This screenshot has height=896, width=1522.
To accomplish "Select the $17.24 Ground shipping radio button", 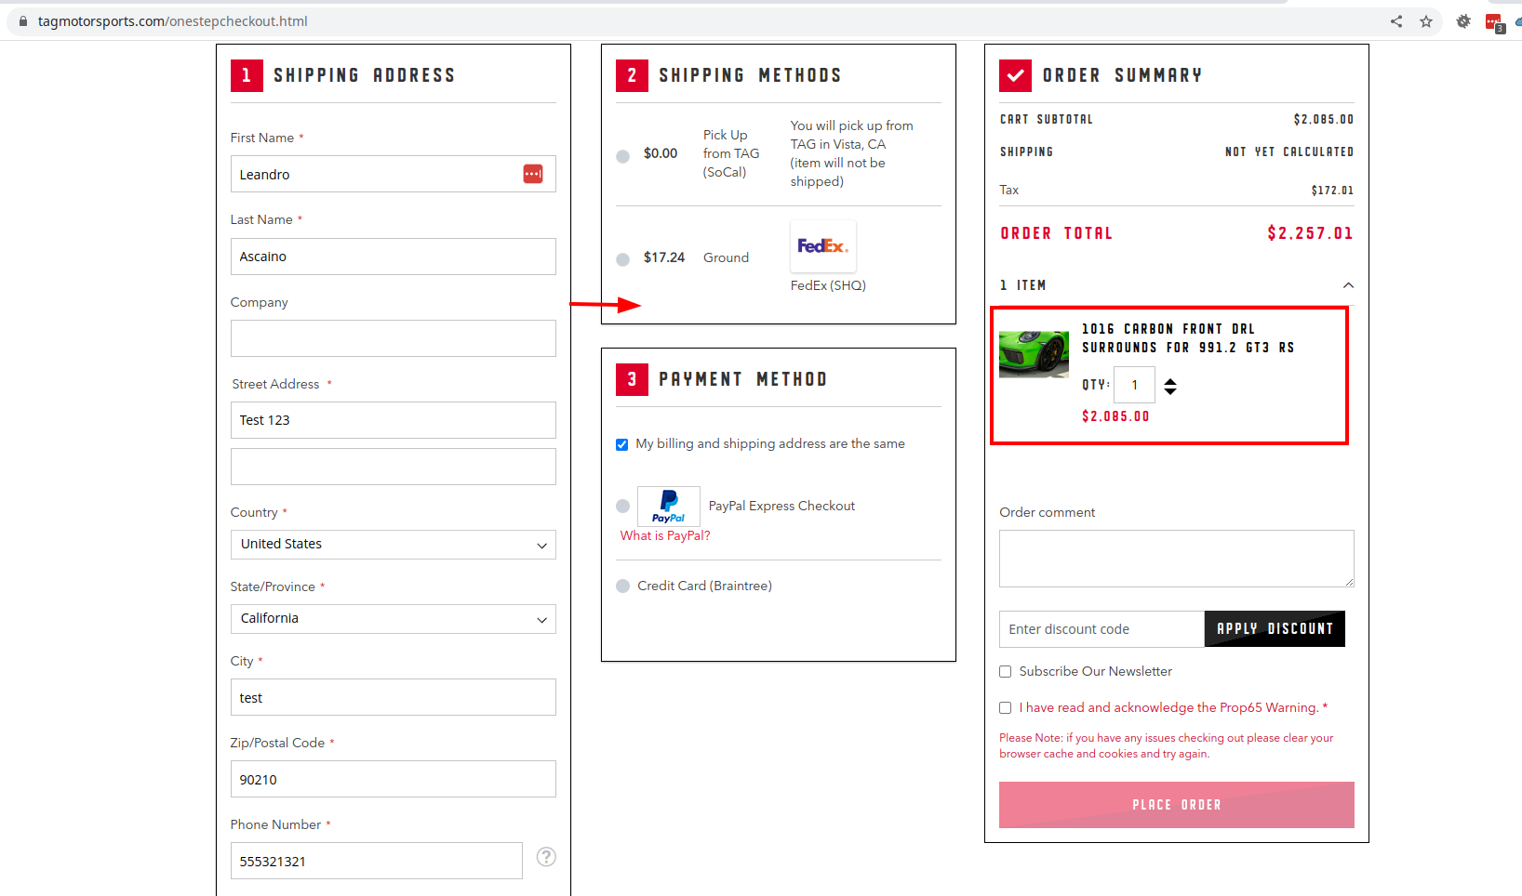I will click(x=622, y=259).
